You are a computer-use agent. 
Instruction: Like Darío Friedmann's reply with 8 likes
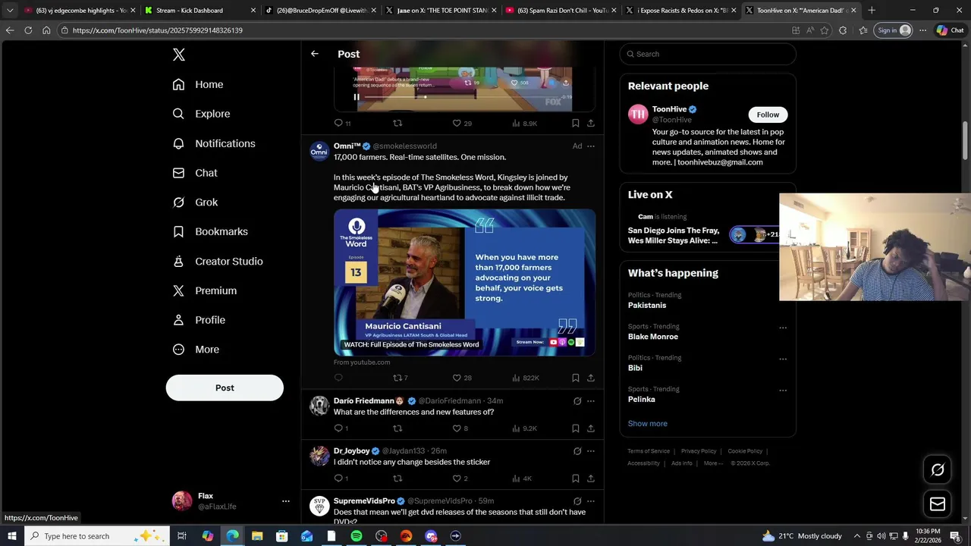click(x=460, y=428)
